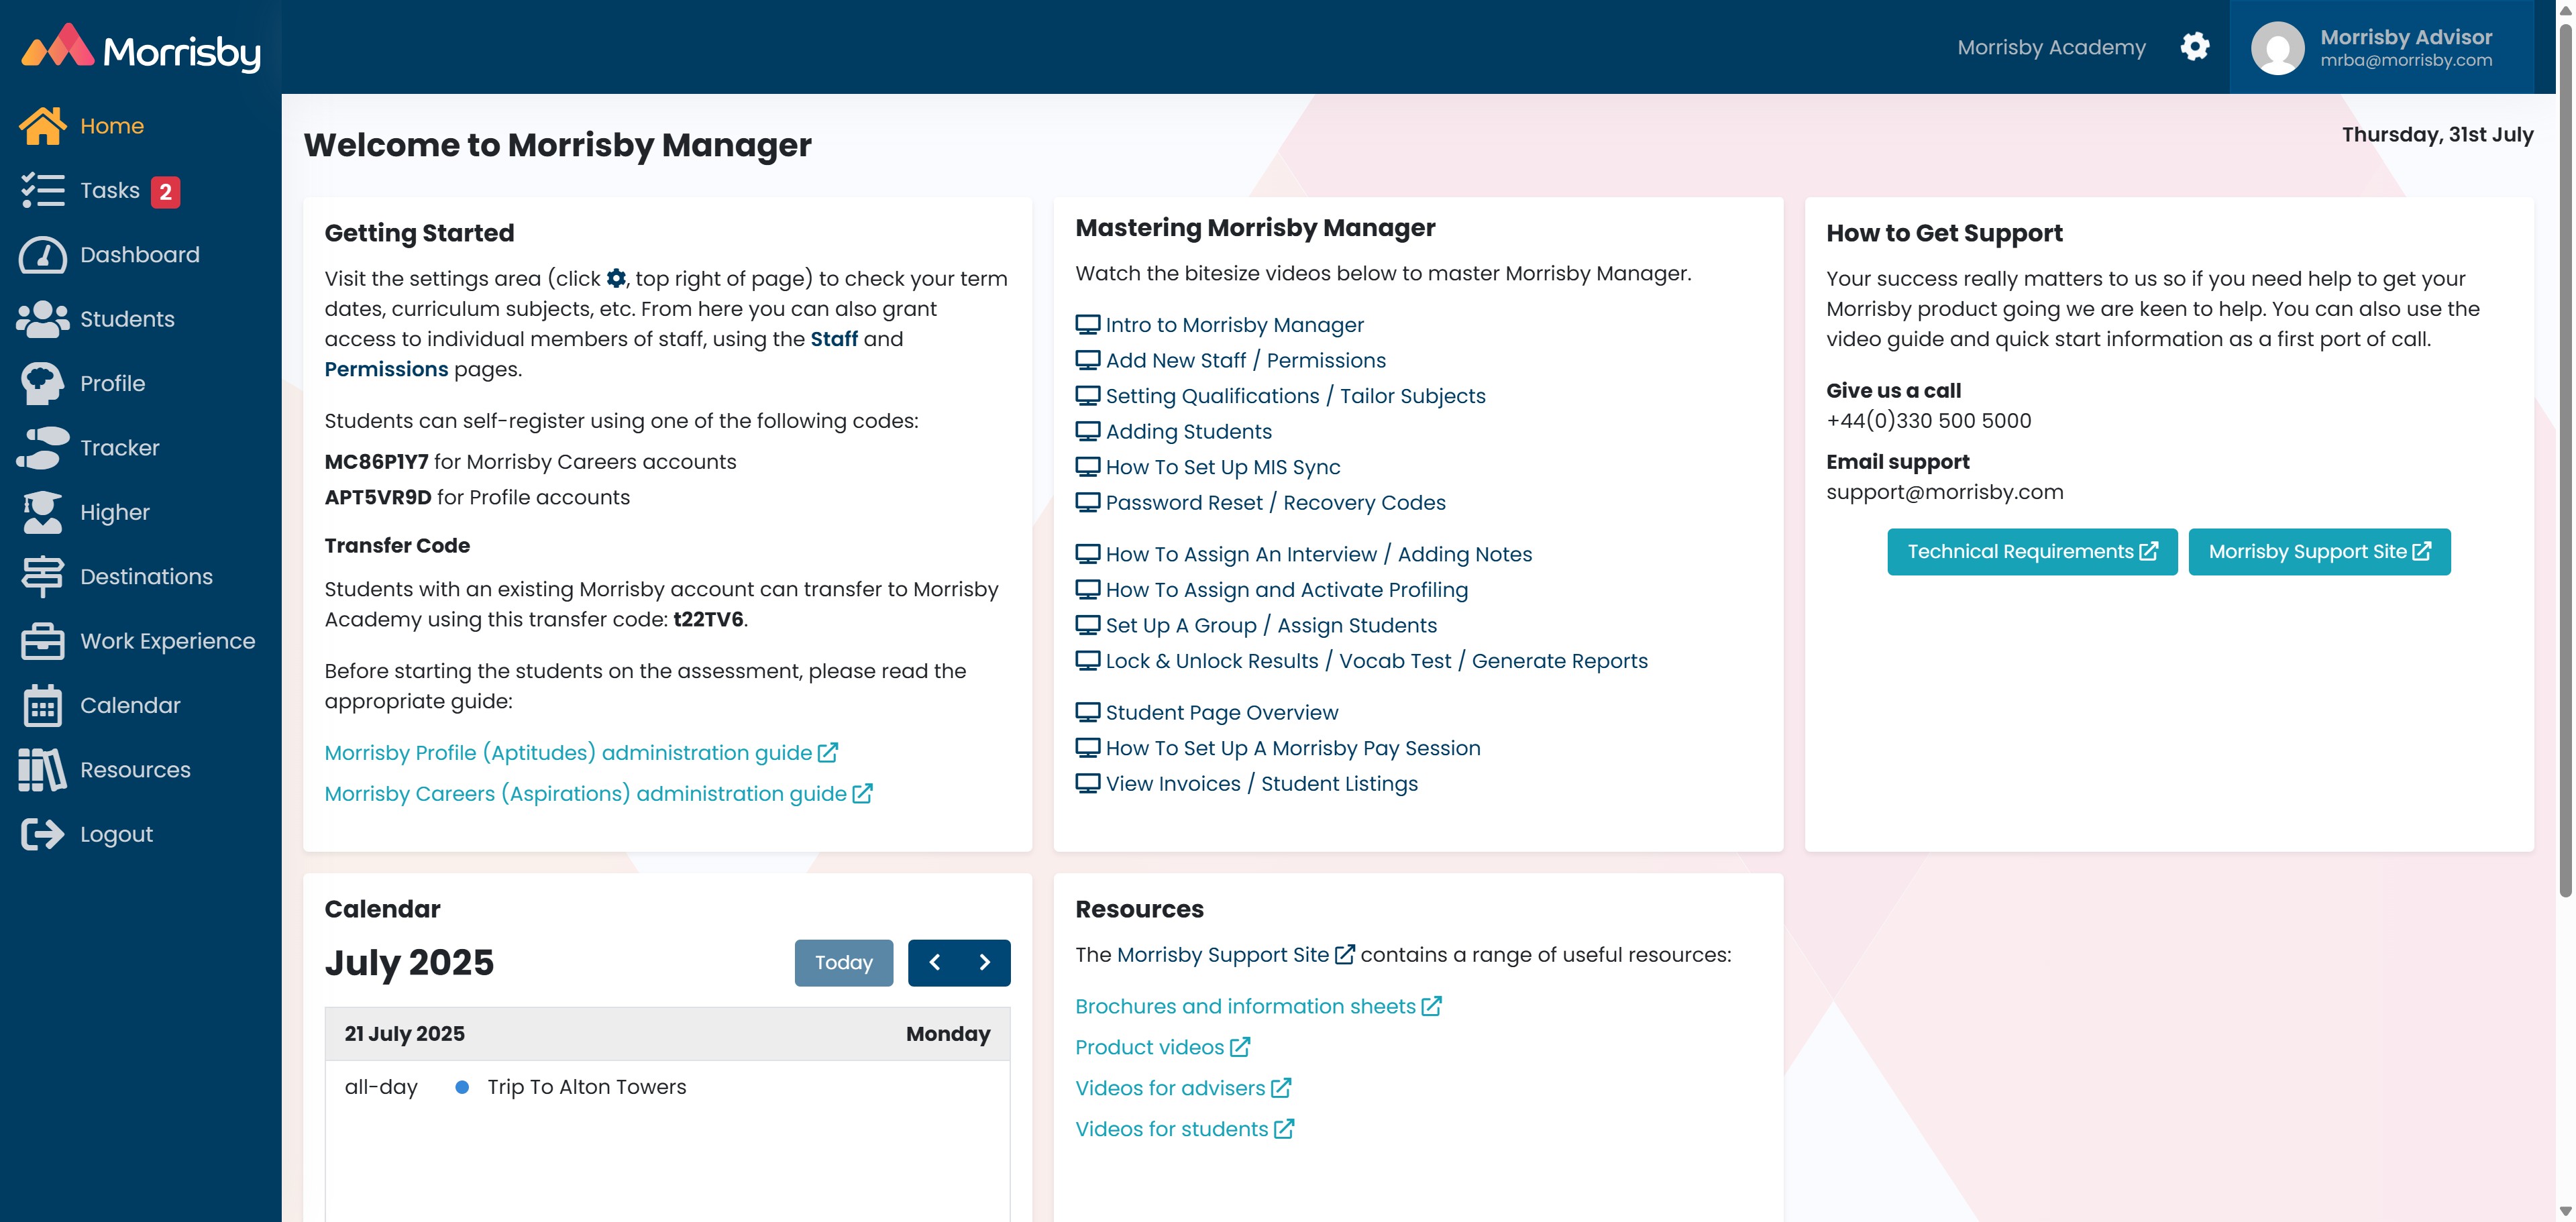The height and width of the screenshot is (1222, 2576).
Task: Open Set Up A Group / Assign Students
Action: point(1271,626)
